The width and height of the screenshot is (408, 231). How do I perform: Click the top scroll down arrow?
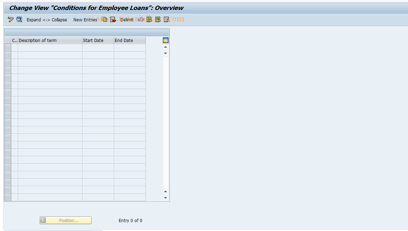(165, 53)
